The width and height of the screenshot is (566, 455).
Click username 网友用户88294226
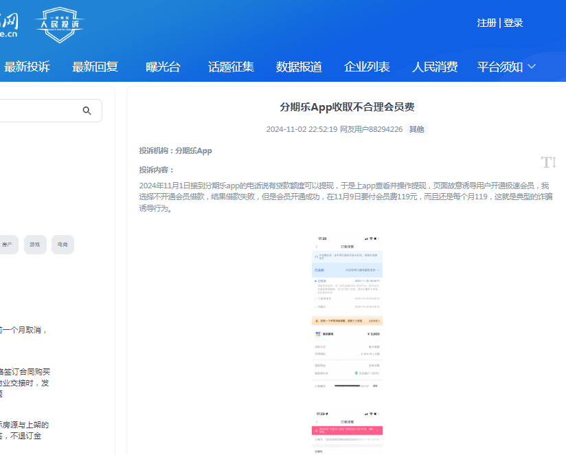(371, 129)
